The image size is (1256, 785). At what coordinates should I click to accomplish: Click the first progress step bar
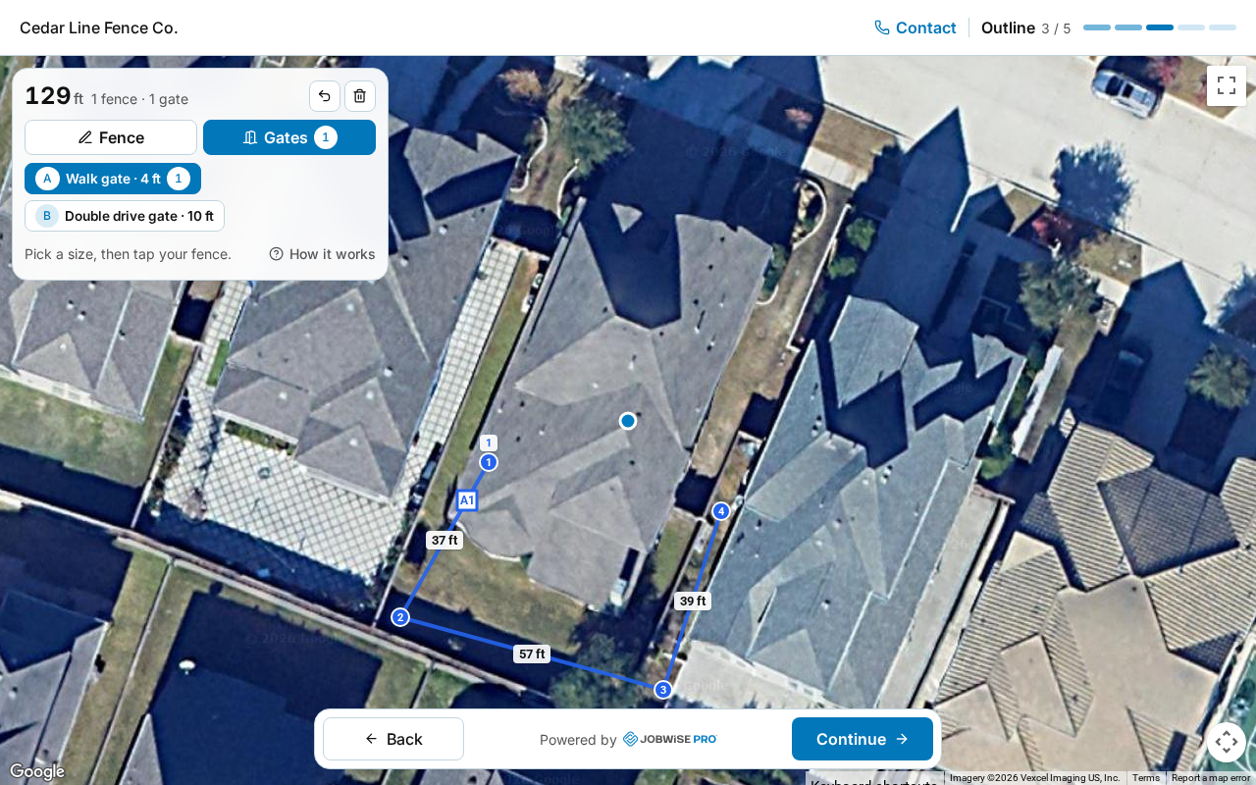coord(1097,27)
